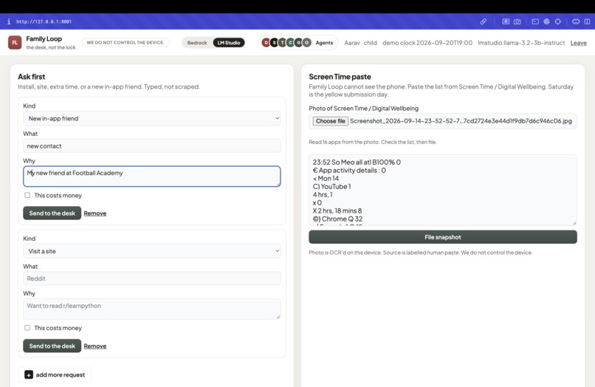Click the URL http://127.0.0.1:8001 in the top bar
The image size is (595, 387).
point(44,21)
